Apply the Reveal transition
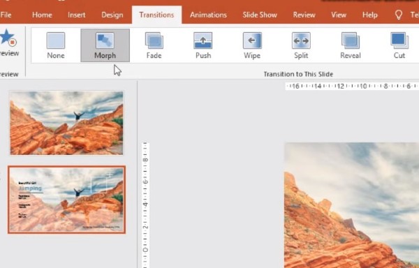The height and width of the screenshot is (268, 419). pos(351,45)
